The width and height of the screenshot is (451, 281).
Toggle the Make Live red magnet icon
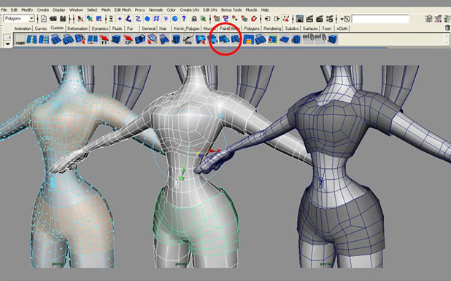(254, 19)
